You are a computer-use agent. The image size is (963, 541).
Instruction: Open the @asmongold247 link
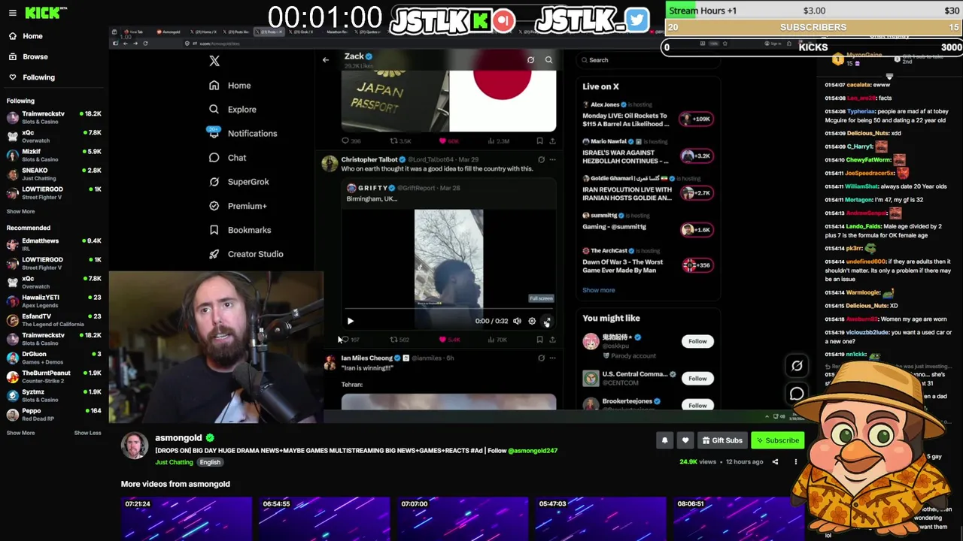coord(533,451)
